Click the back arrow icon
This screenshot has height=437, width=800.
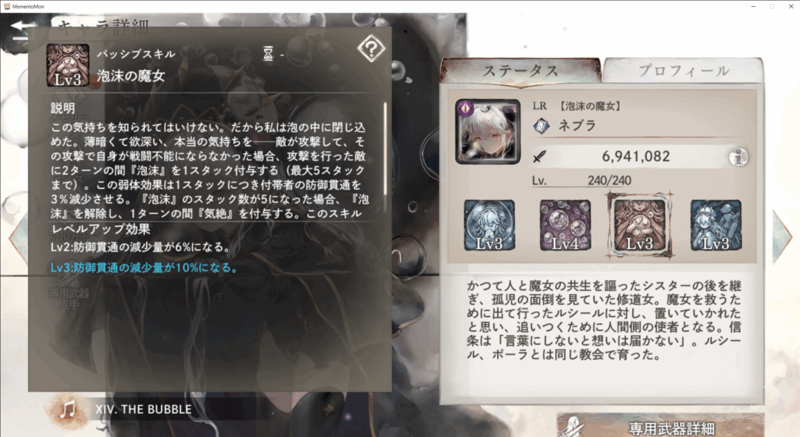coord(21,28)
